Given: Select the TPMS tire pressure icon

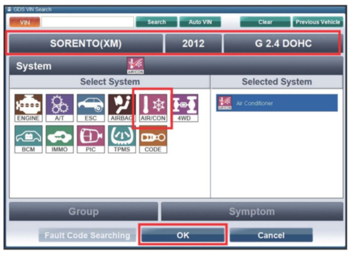Looking at the screenshot, I should click(122, 139).
